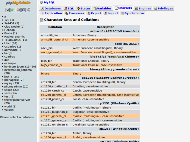This screenshot has width=190, height=142.
Task: Open the Replication tab
Action: (x=52, y=13)
